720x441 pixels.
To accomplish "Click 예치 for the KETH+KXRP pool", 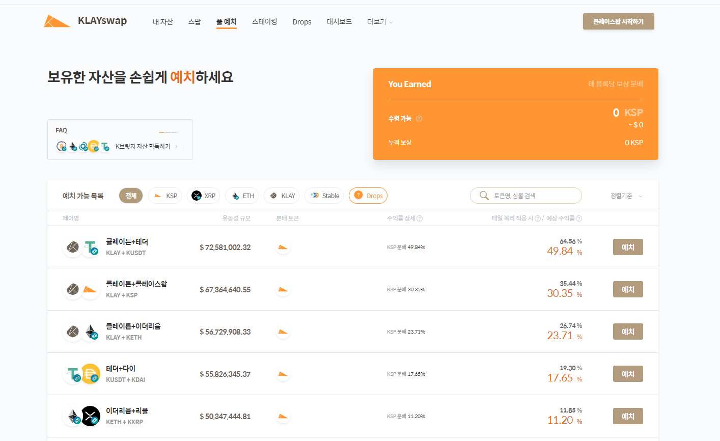I will pyautogui.click(x=628, y=416).
